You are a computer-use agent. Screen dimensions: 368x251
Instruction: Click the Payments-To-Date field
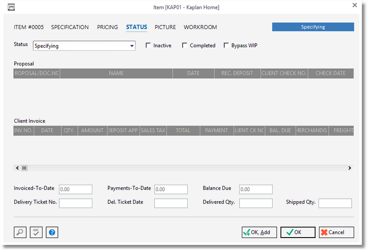pyautogui.click(x=171, y=190)
